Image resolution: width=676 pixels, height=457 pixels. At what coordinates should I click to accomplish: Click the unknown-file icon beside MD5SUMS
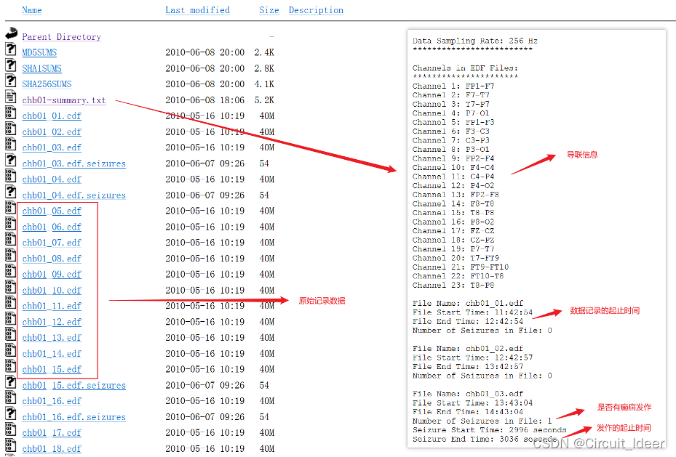(11, 49)
